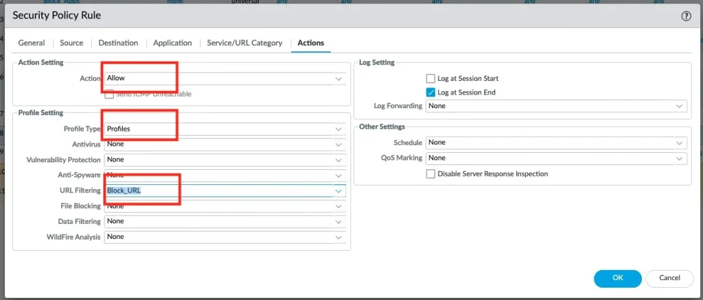The image size is (703, 300).
Task: Click the URL Filtering Block_URL field
Action: click(x=218, y=190)
